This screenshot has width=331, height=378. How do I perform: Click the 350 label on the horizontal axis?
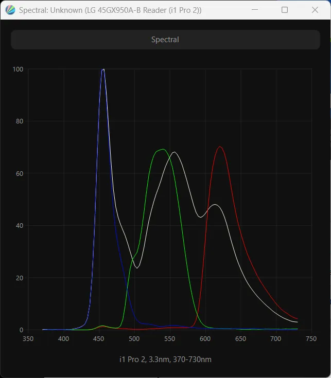coord(28,339)
